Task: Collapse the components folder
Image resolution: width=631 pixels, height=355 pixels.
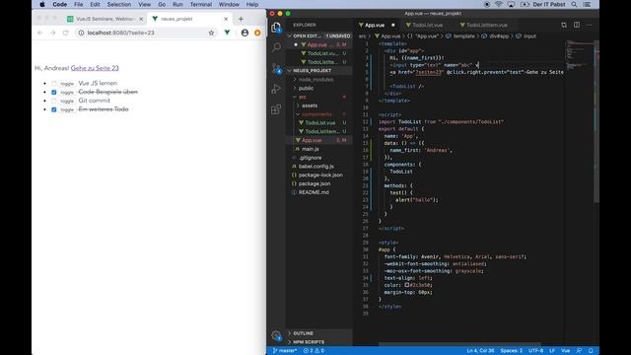Action: (319, 114)
